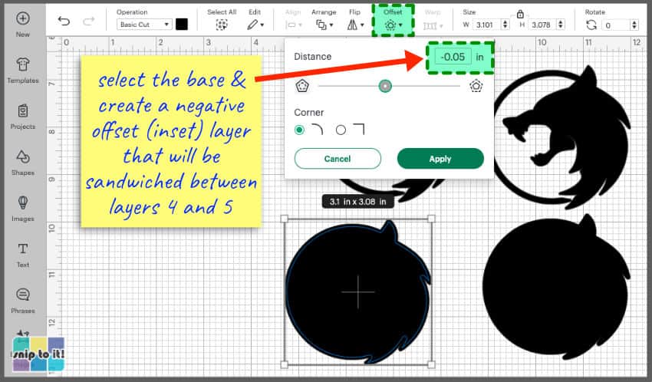The height and width of the screenshot is (382, 652).
Task: Select the solid black base shape at right
Action: pos(556,287)
